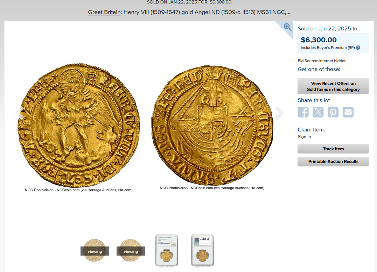The image size is (377, 272).
Task: Go to next image with right chevron
Action: click(x=279, y=113)
